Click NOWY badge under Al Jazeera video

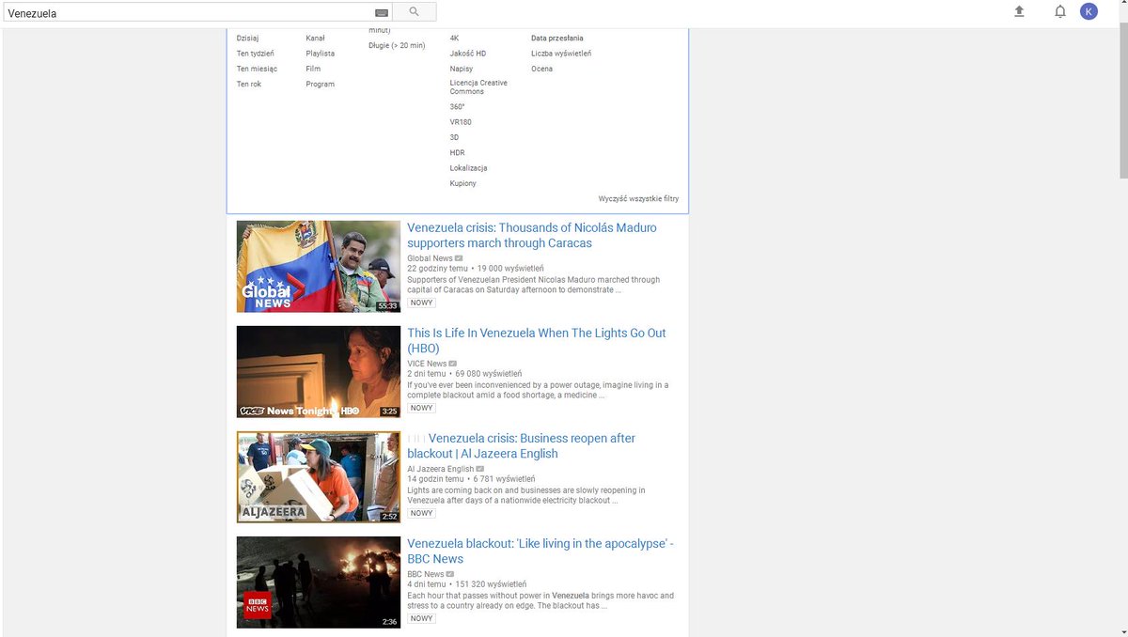click(x=421, y=513)
